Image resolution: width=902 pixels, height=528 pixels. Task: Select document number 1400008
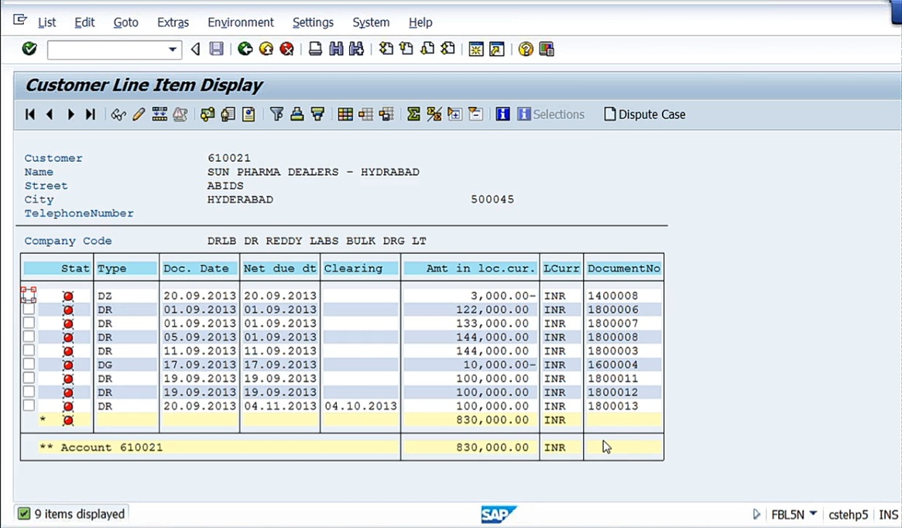[x=612, y=296]
